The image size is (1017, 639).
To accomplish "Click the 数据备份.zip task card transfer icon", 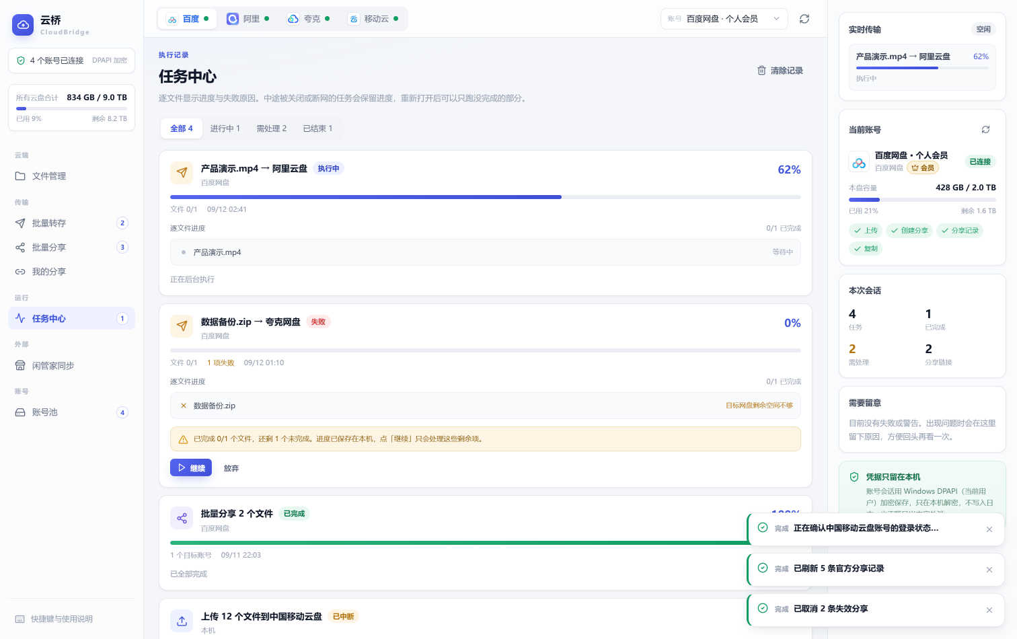I will click(182, 326).
